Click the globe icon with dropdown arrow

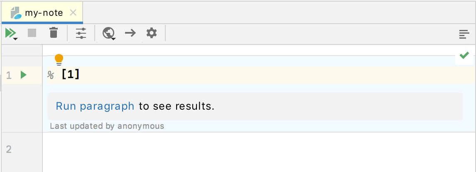109,33
